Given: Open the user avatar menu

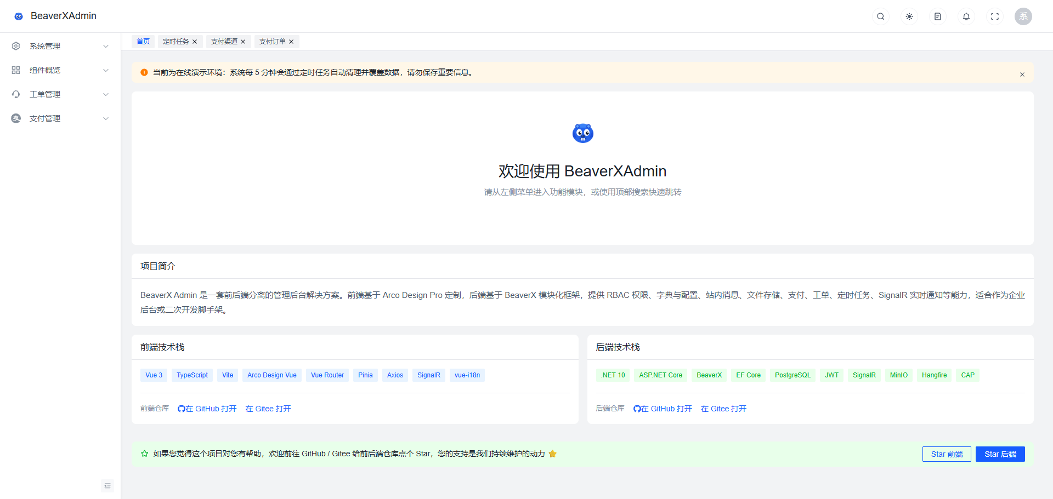Looking at the screenshot, I should (1023, 16).
